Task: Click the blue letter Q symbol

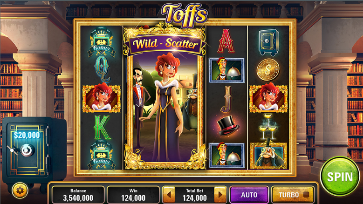Action: coord(102,69)
